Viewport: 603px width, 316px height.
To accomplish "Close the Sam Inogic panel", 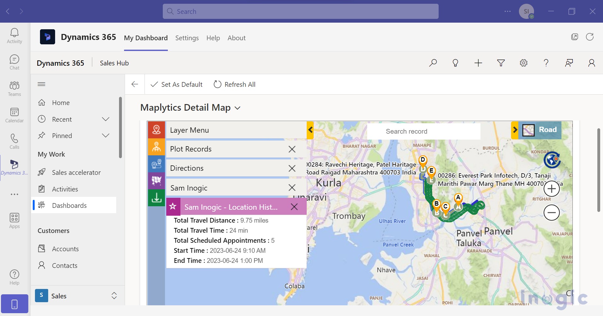I will 292,188.
